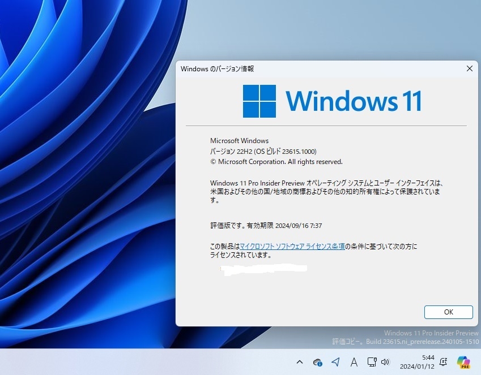Select the '22H2 (OS ビルド 23615.1000)' version text
This screenshot has width=481, height=375.
(276, 152)
